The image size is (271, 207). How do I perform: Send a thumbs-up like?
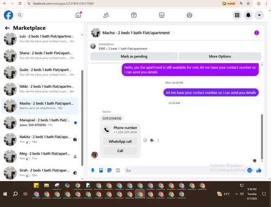259,170
